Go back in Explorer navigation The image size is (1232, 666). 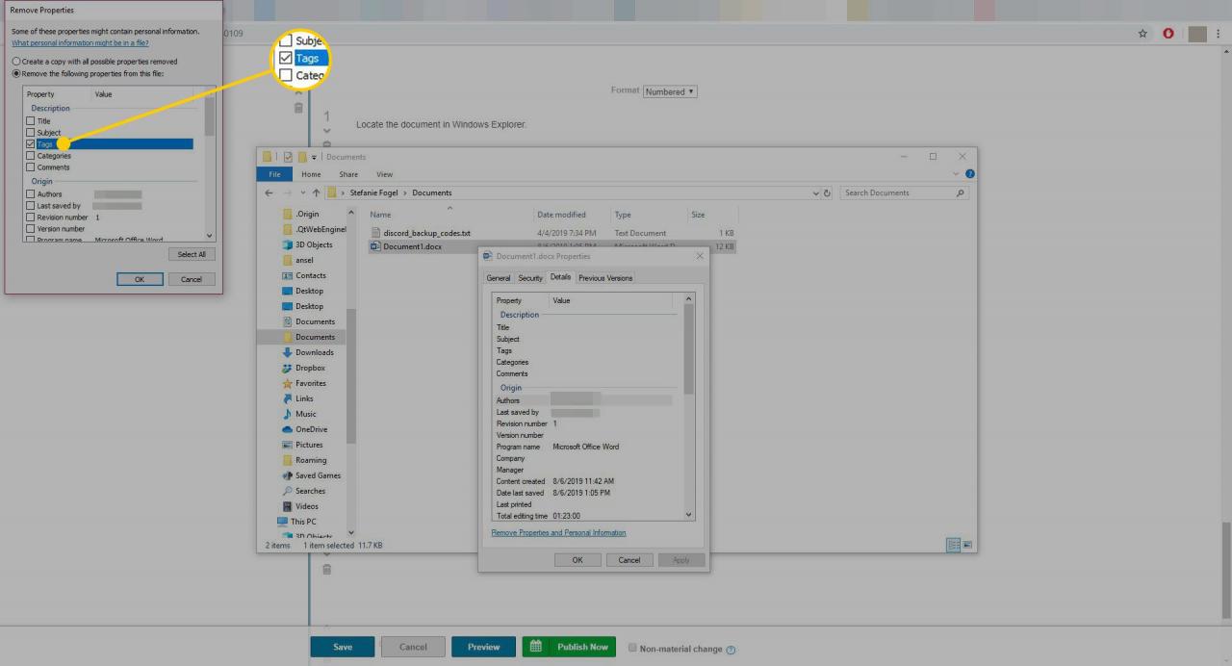270,192
